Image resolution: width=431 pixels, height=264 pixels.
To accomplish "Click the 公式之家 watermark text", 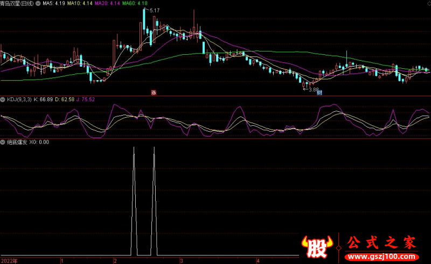I will pos(381,243).
